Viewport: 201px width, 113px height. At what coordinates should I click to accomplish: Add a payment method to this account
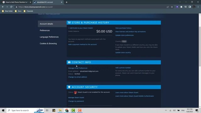click(82, 45)
